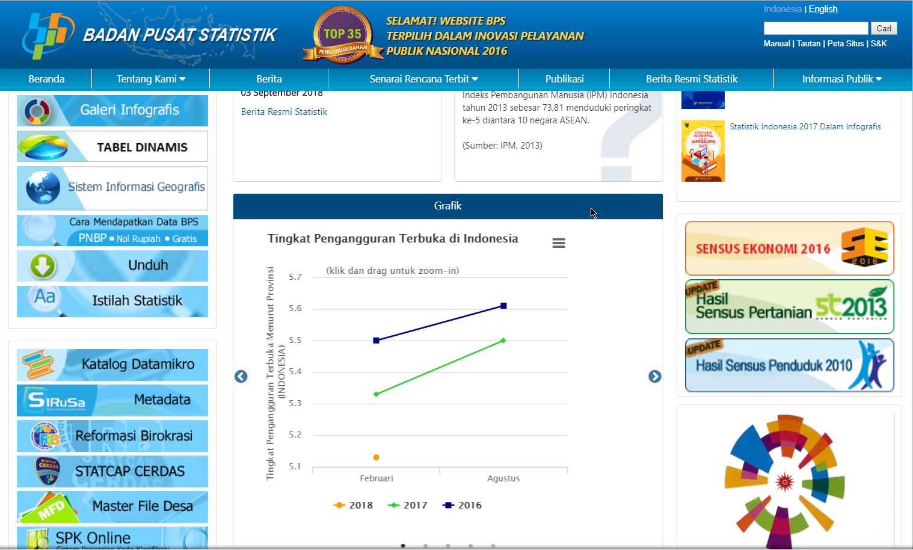Open the Master File Desa banner
Viewport: 913px width, 550px height.
click(112, 507)
